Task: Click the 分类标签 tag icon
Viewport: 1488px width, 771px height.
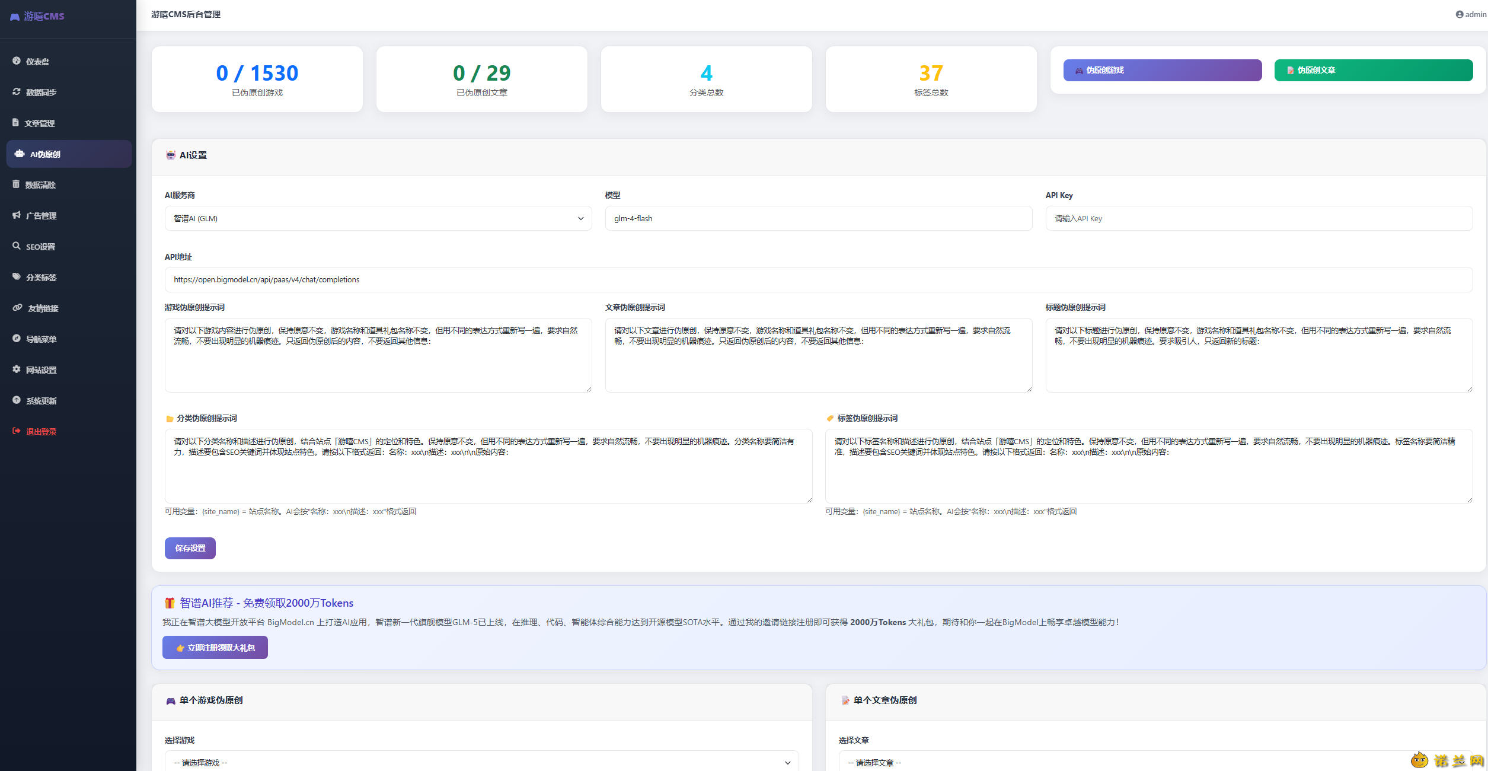Action: coord(17,276)
